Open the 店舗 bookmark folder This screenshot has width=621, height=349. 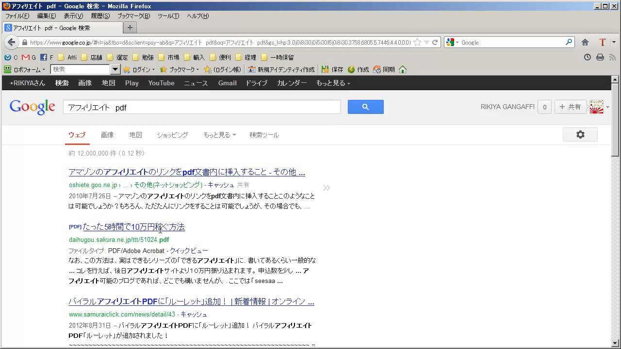pyautogui.click(x=92, y=57)
